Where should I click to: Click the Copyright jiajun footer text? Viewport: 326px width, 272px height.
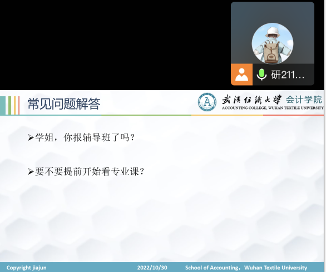pos(26,268)
